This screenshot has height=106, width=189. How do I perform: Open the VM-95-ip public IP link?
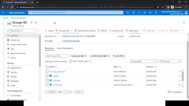click(x=57, y=80)
